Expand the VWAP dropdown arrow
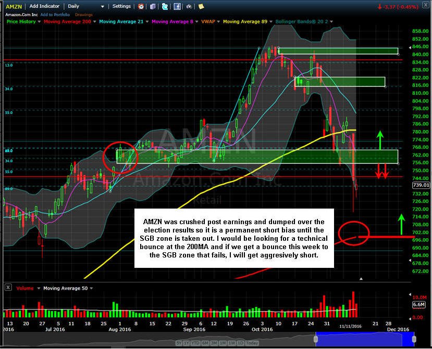 218,22
